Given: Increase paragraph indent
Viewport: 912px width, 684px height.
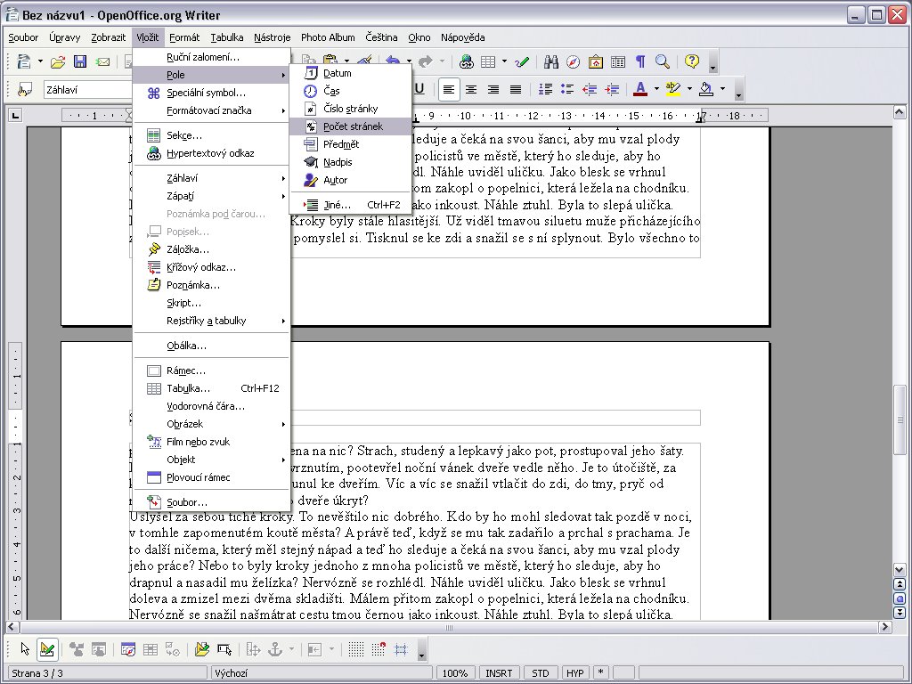Looking at the screenshot, I should (x=612, y=89).
